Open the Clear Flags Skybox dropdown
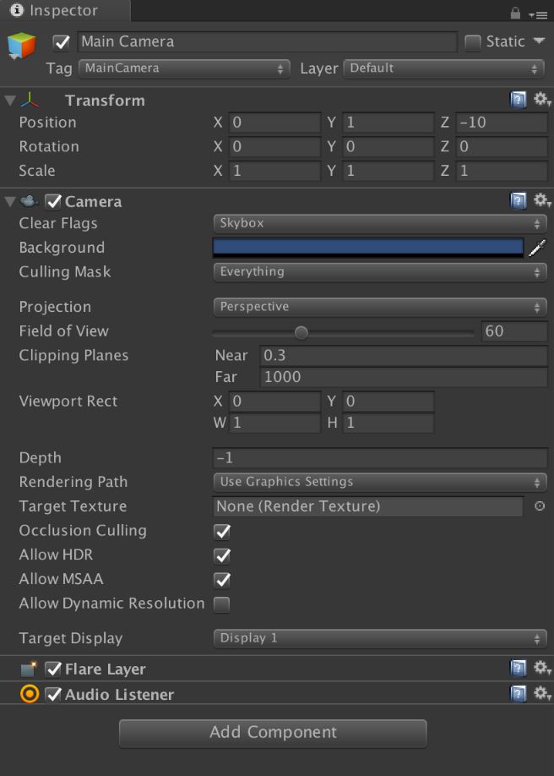Image resolution: width=554 pixels, height=776 pixels. click(x=379, y=224)
